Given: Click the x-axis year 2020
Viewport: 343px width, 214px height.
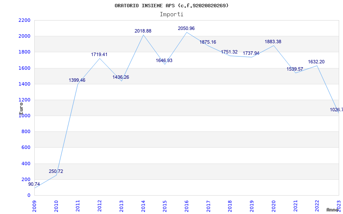Looking at the screenshot, I should [x=274, y=206].
